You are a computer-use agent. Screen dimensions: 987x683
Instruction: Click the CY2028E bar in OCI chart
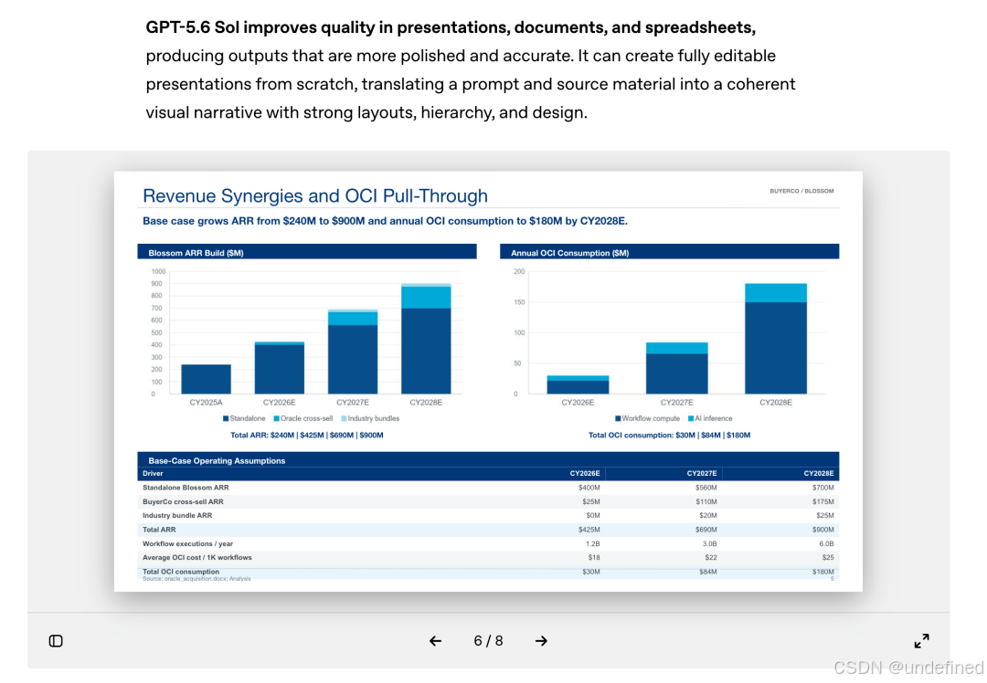click(x=776, y=339)
